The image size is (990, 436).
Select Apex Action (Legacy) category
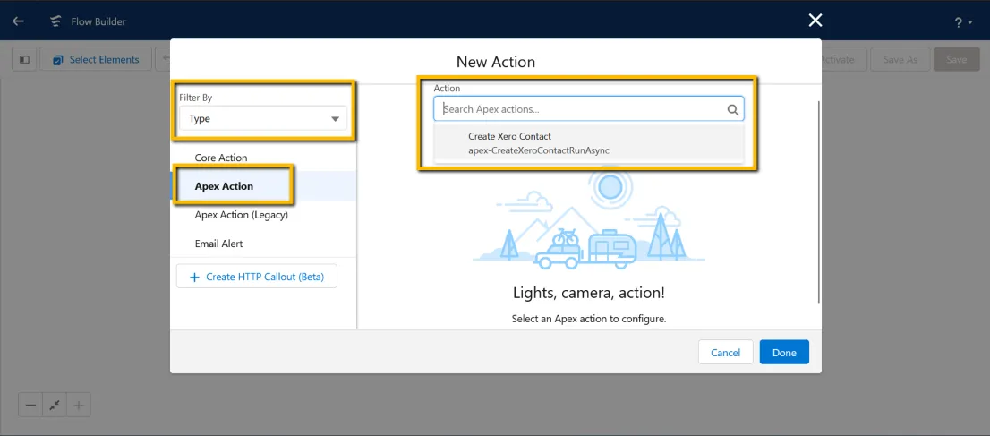point(263,215)
